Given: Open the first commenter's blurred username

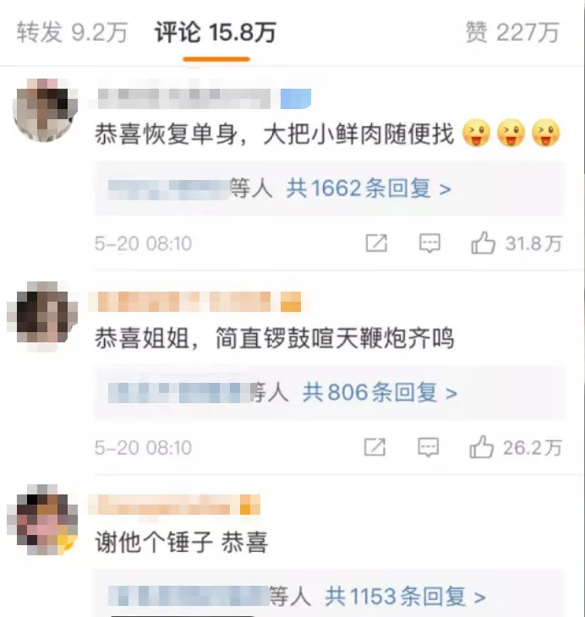Looking at the screenshot, I should pyautogui.click(x=183, y=98).
